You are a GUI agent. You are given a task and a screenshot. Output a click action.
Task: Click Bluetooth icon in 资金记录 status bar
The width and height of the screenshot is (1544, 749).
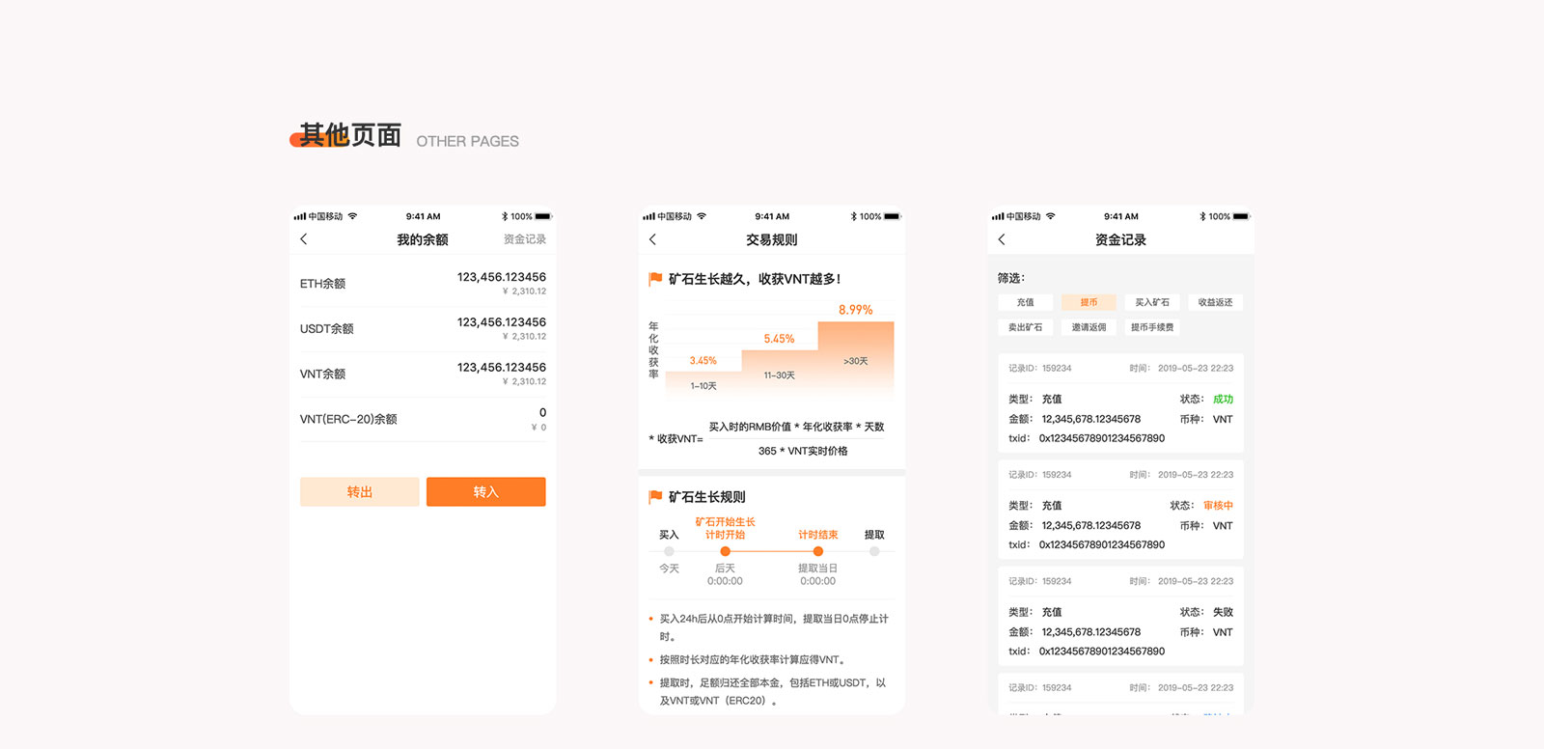[x=1202, y=216]
